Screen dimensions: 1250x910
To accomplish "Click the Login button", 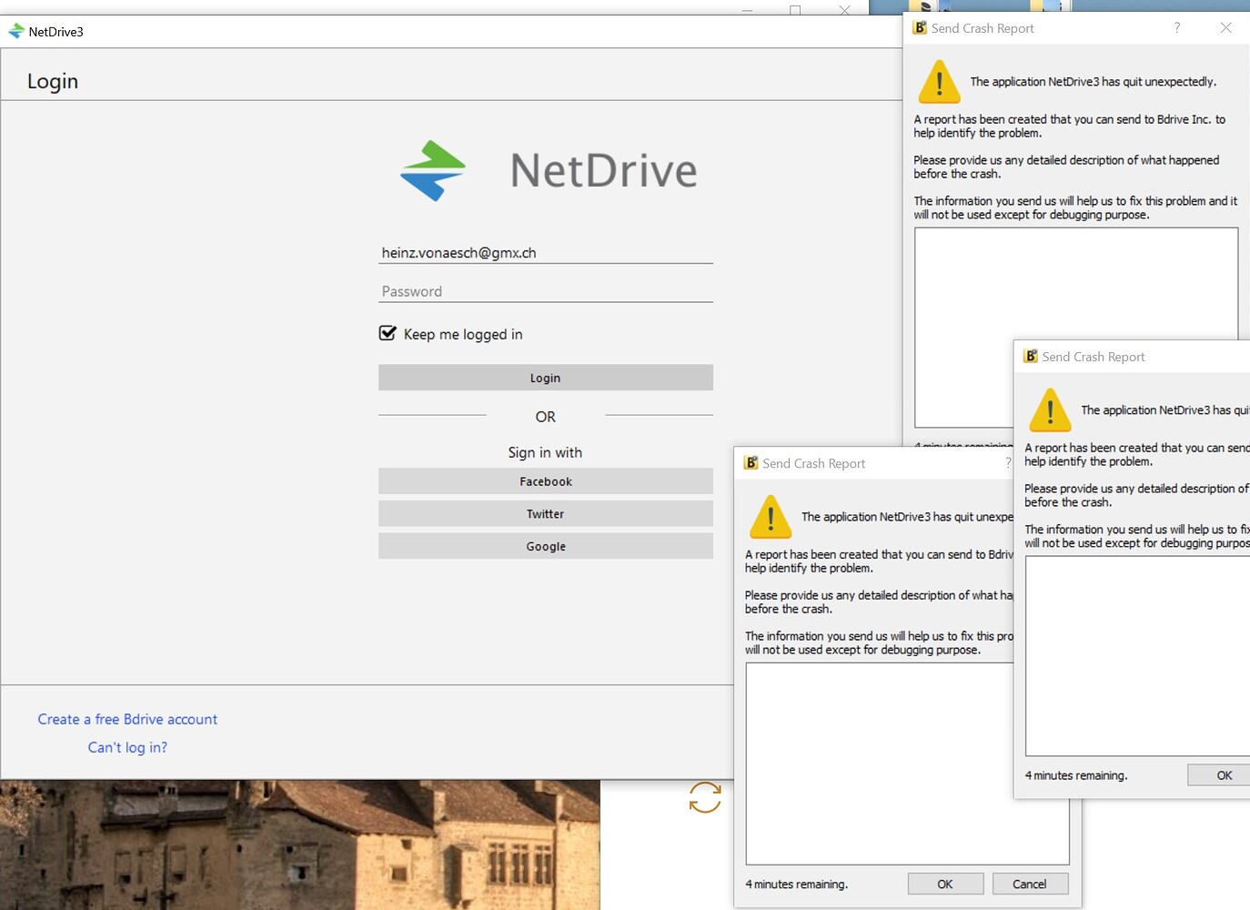I will (545, 377).
